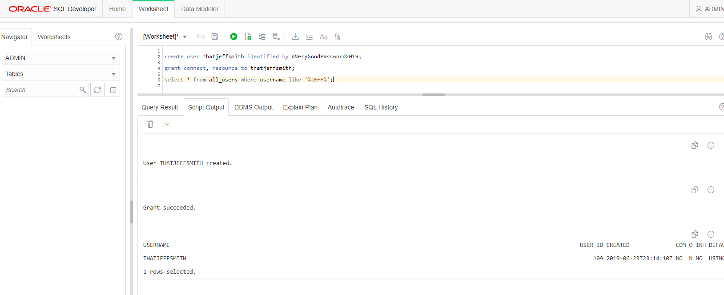Open the Explain Plan toolbar icon
The image size is (724, 295).
pos(262,36)
